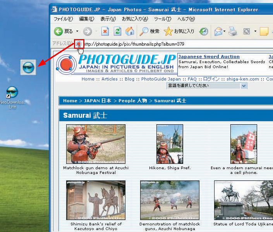Viewport: 273px width, 232px height.
Task: Click the ログイン link
Action: [211, 79]
